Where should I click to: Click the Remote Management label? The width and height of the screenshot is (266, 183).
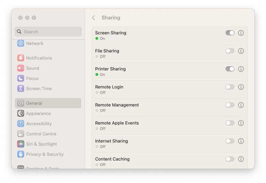pos(117,105)
